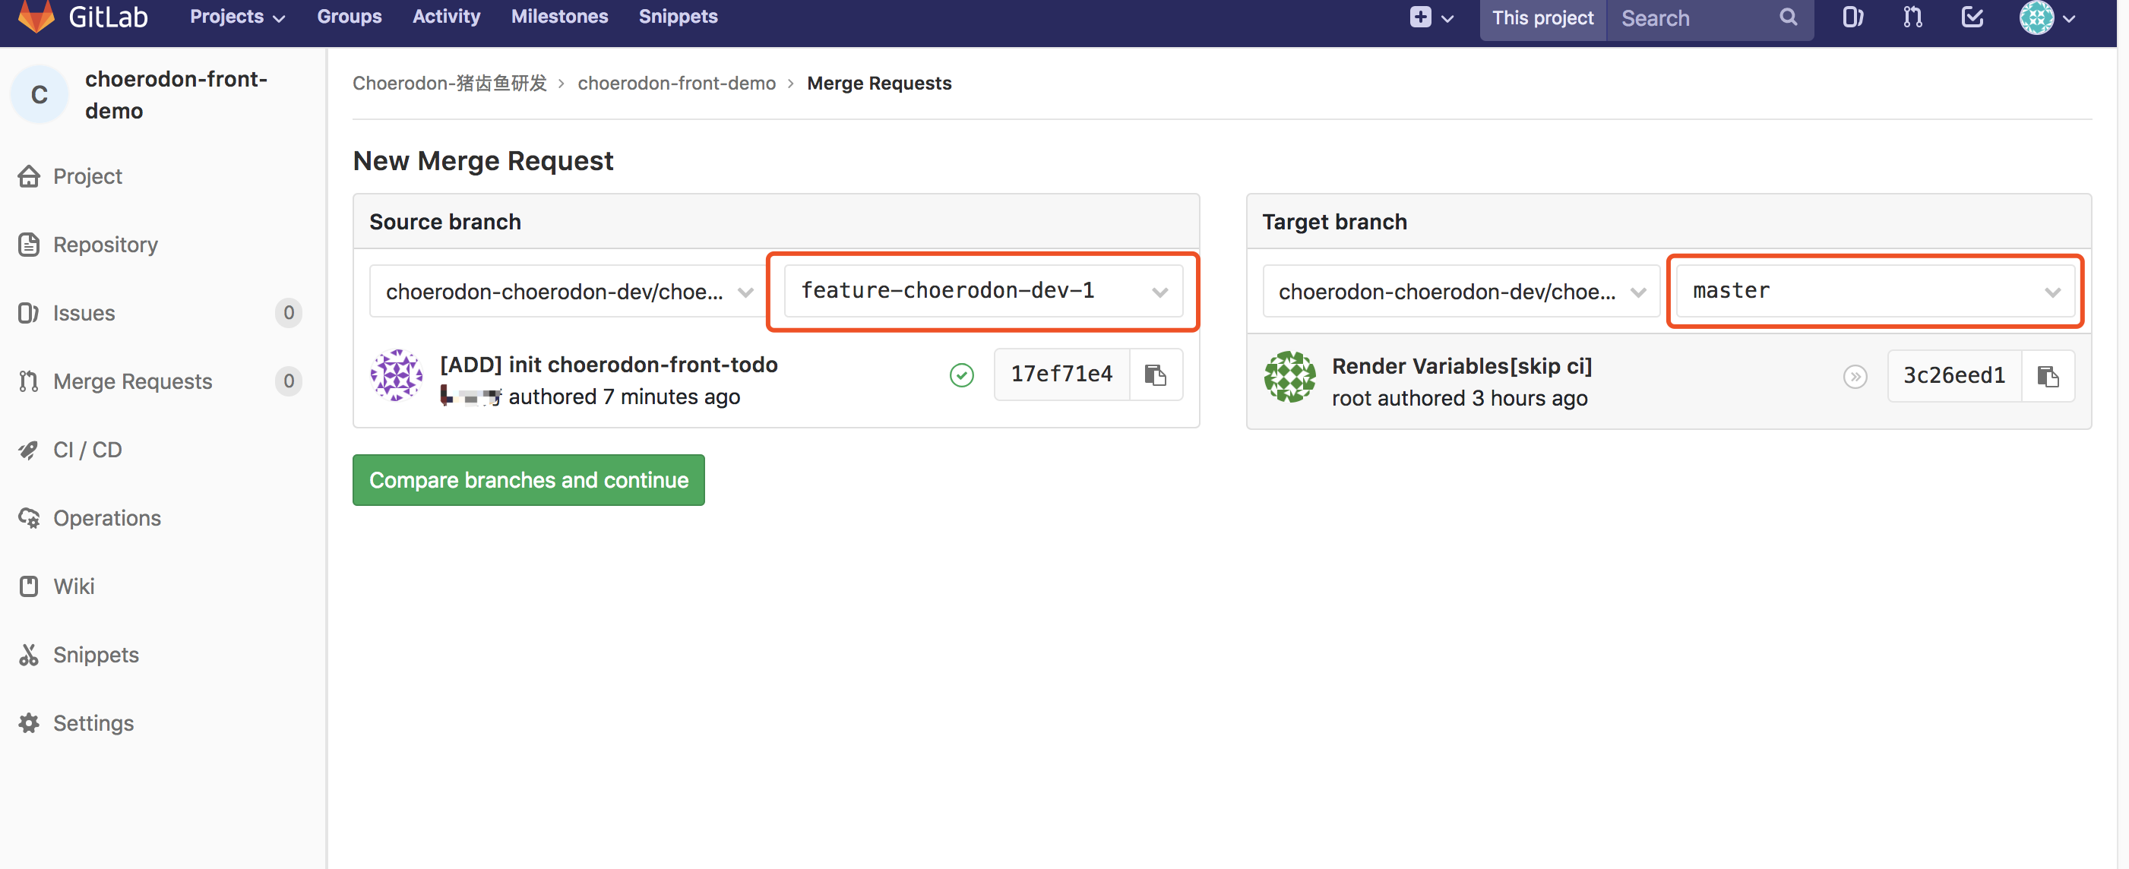
Task: Go to Snippets in top navbar
Action: (678, 17)
